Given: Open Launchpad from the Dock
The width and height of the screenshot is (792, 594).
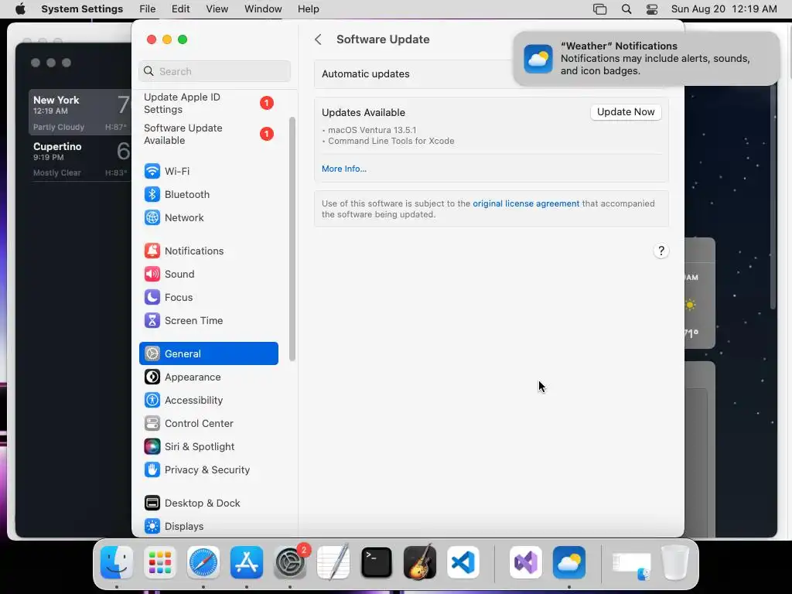Looking at the screenshot, I should (x=160, y=563).
